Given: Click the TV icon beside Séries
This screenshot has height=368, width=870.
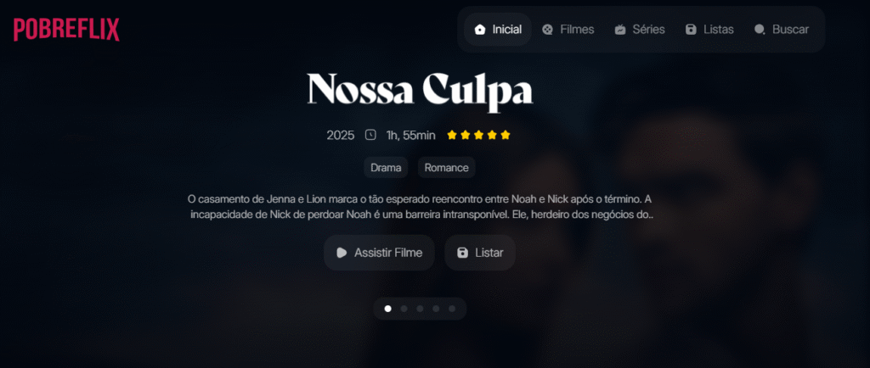Looking at the screenshot, I should pyautogui.click(x=619, y=30).
